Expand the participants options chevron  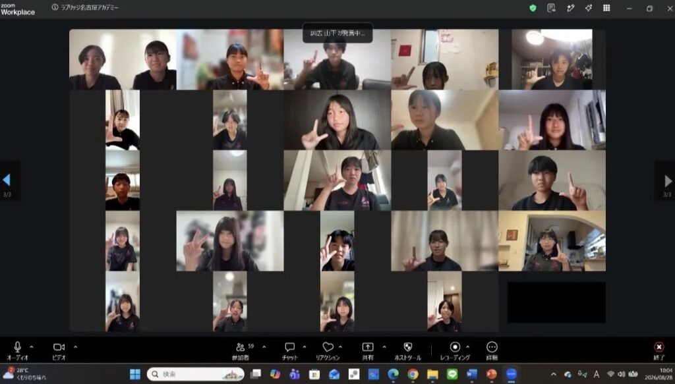pos(264,346)
